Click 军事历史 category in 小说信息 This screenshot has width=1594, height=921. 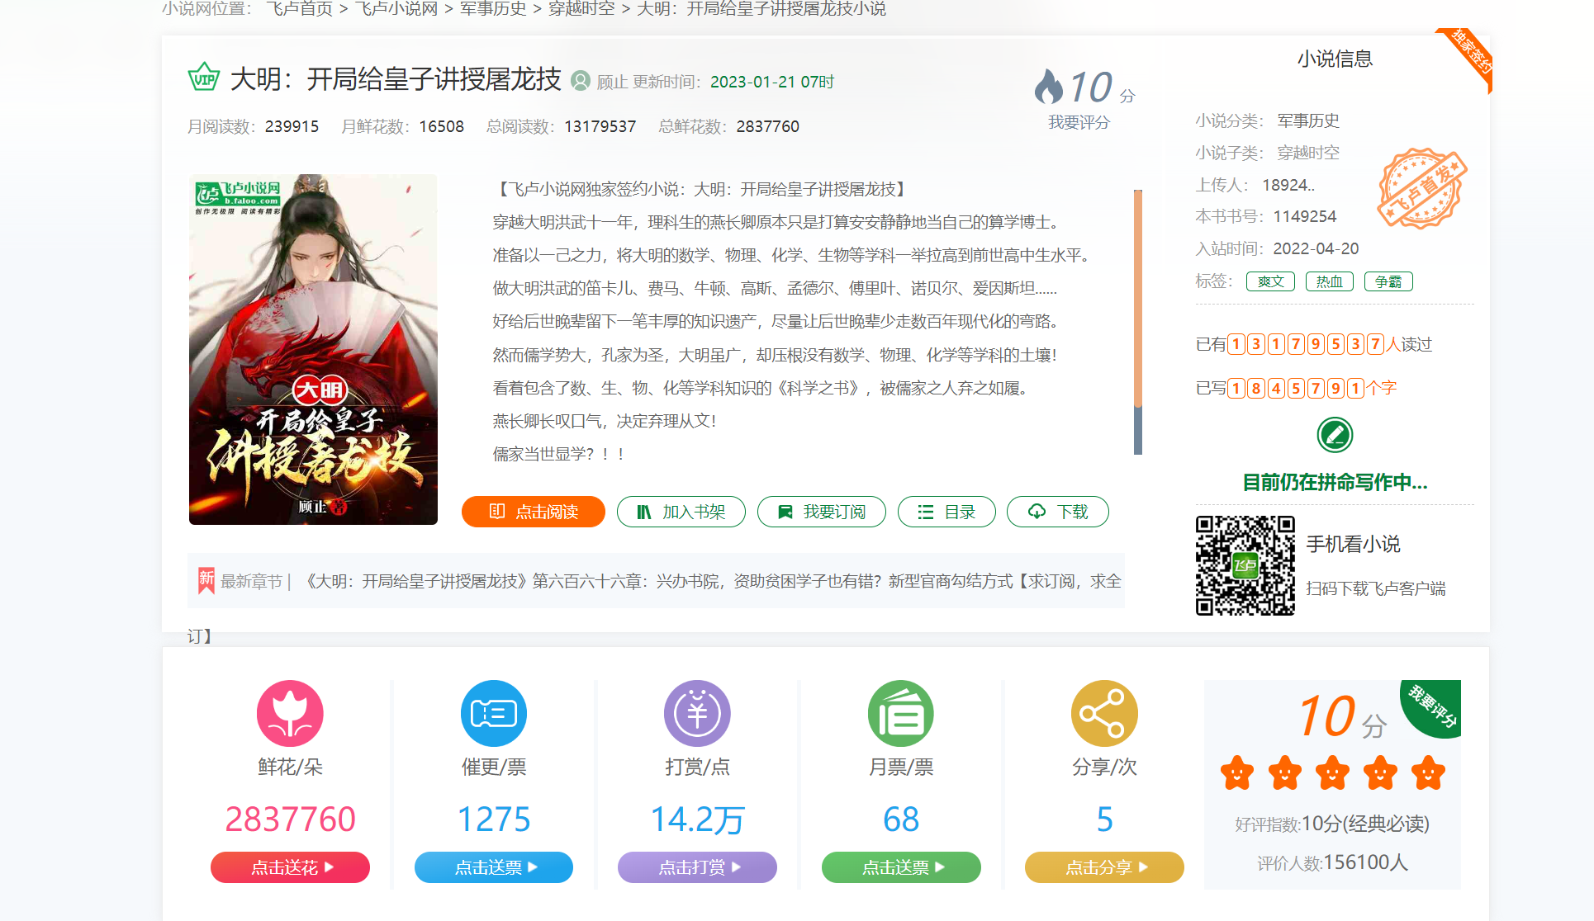[1308, 120]
